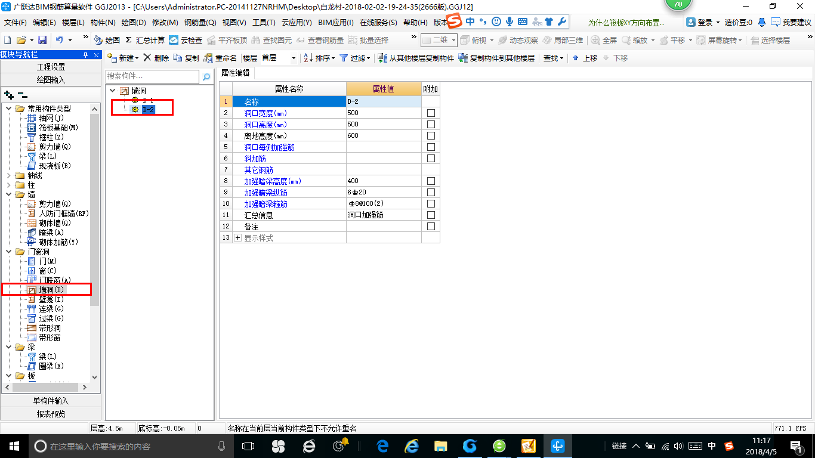
Task: Toggle 附加 checkbox for 加强暗梁纵筋
Action: click(x=431, y=192)
